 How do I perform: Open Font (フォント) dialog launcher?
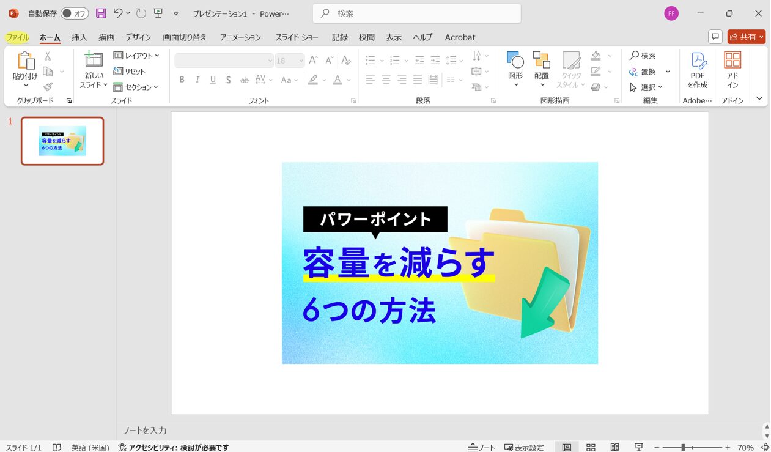click(x=353, y=100)
